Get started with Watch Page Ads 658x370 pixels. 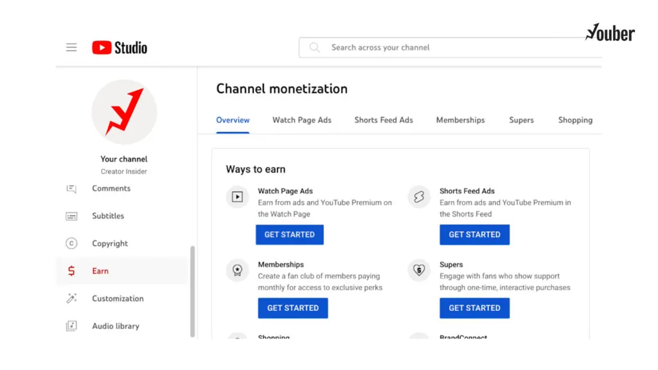[290, 234]
